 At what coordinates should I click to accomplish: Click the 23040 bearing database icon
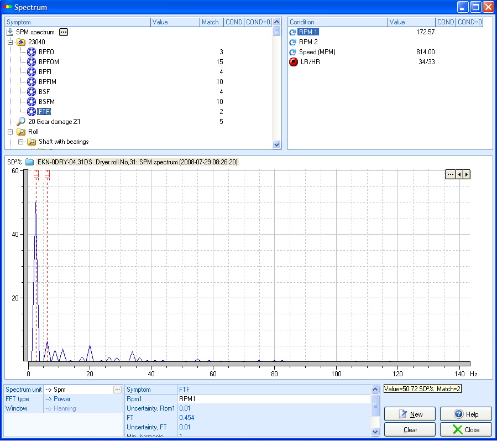pyautogui.click(x=20, y=42)
